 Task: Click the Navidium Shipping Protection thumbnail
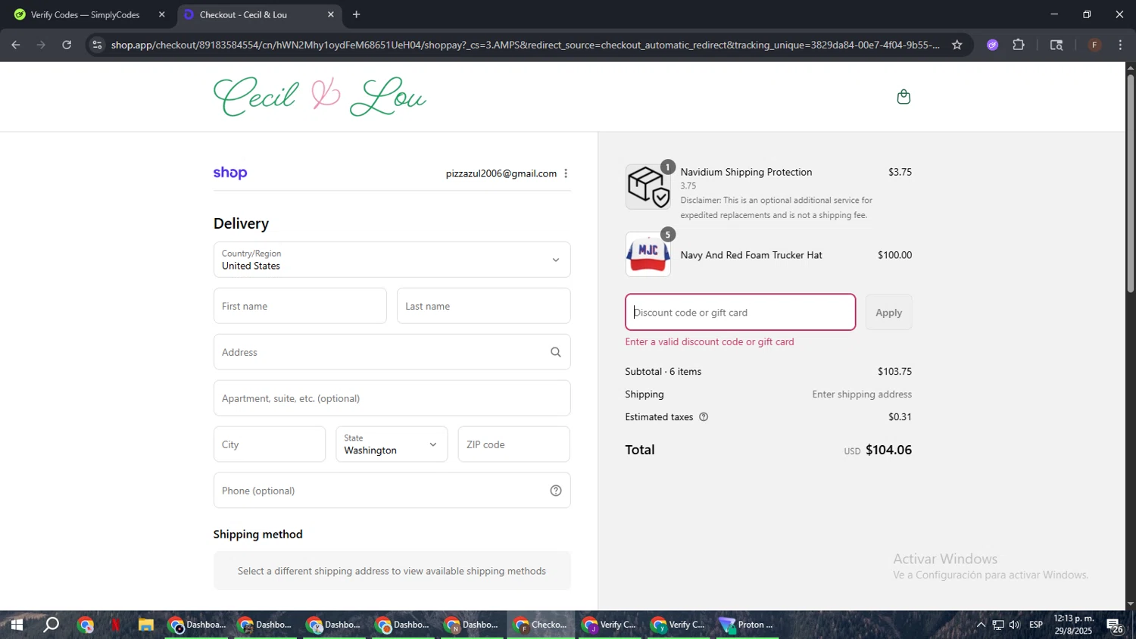648,186
